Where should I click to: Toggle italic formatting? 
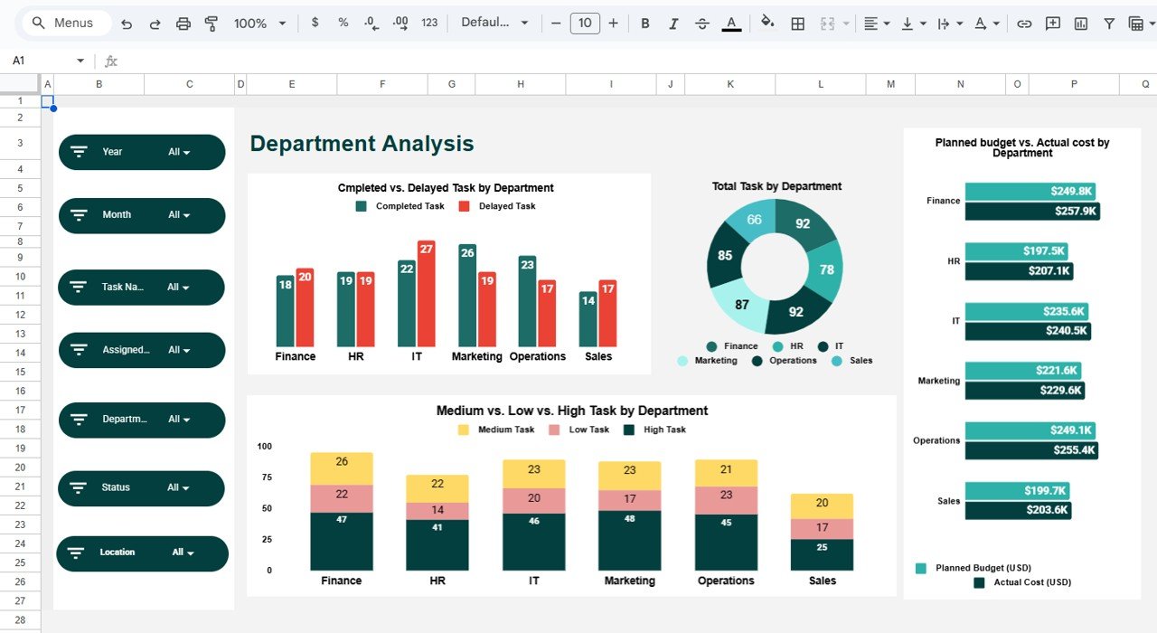(x=673, y=24)
